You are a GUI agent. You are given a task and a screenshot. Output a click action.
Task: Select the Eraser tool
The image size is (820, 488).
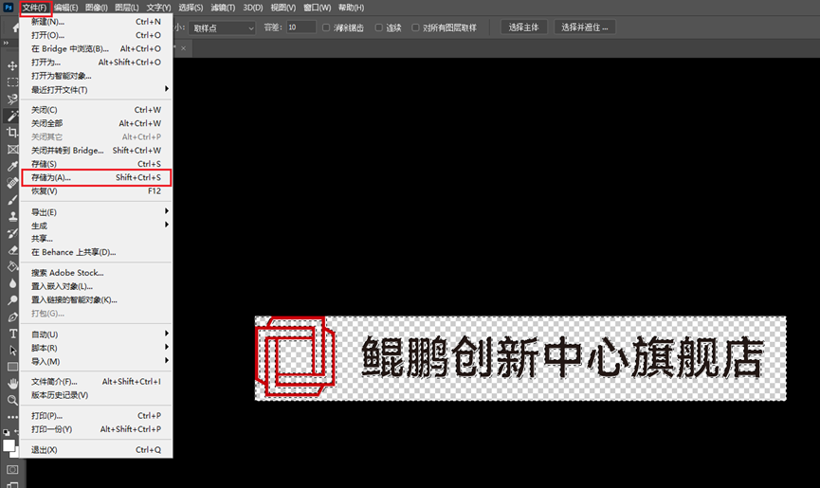[x=12, y=250]
